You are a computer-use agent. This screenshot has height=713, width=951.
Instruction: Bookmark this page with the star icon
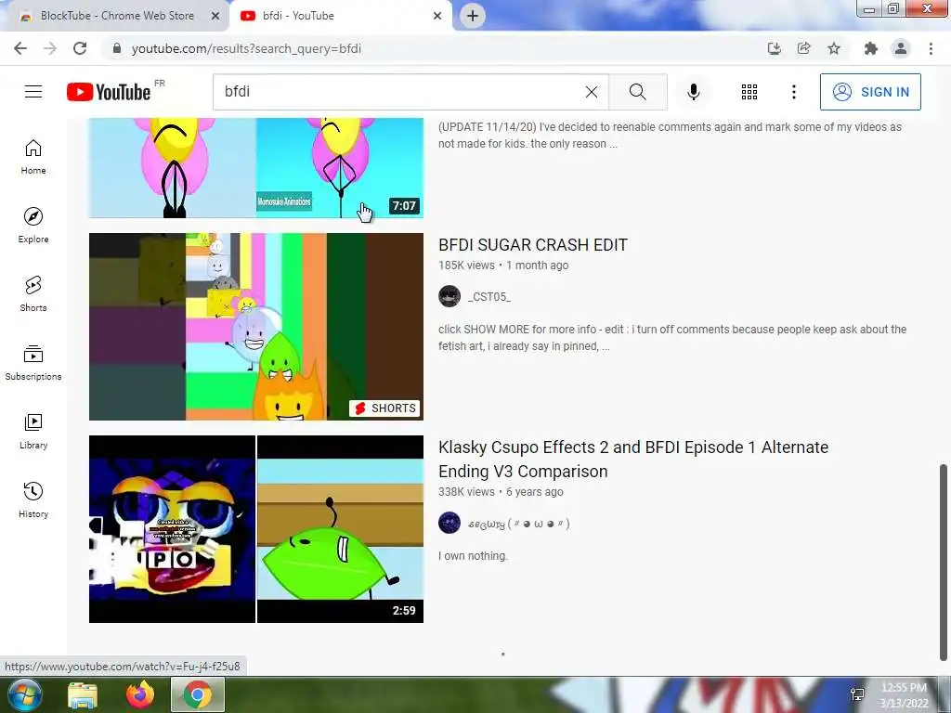coord(834,48)
